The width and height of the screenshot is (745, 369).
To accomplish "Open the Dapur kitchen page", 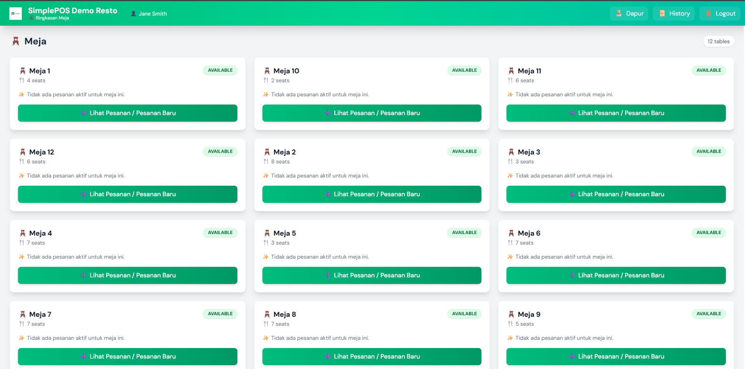I will 629,13.
